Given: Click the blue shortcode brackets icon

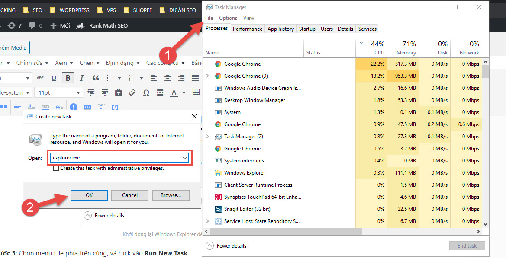Looking at the screenshot, I should (115, 107).
